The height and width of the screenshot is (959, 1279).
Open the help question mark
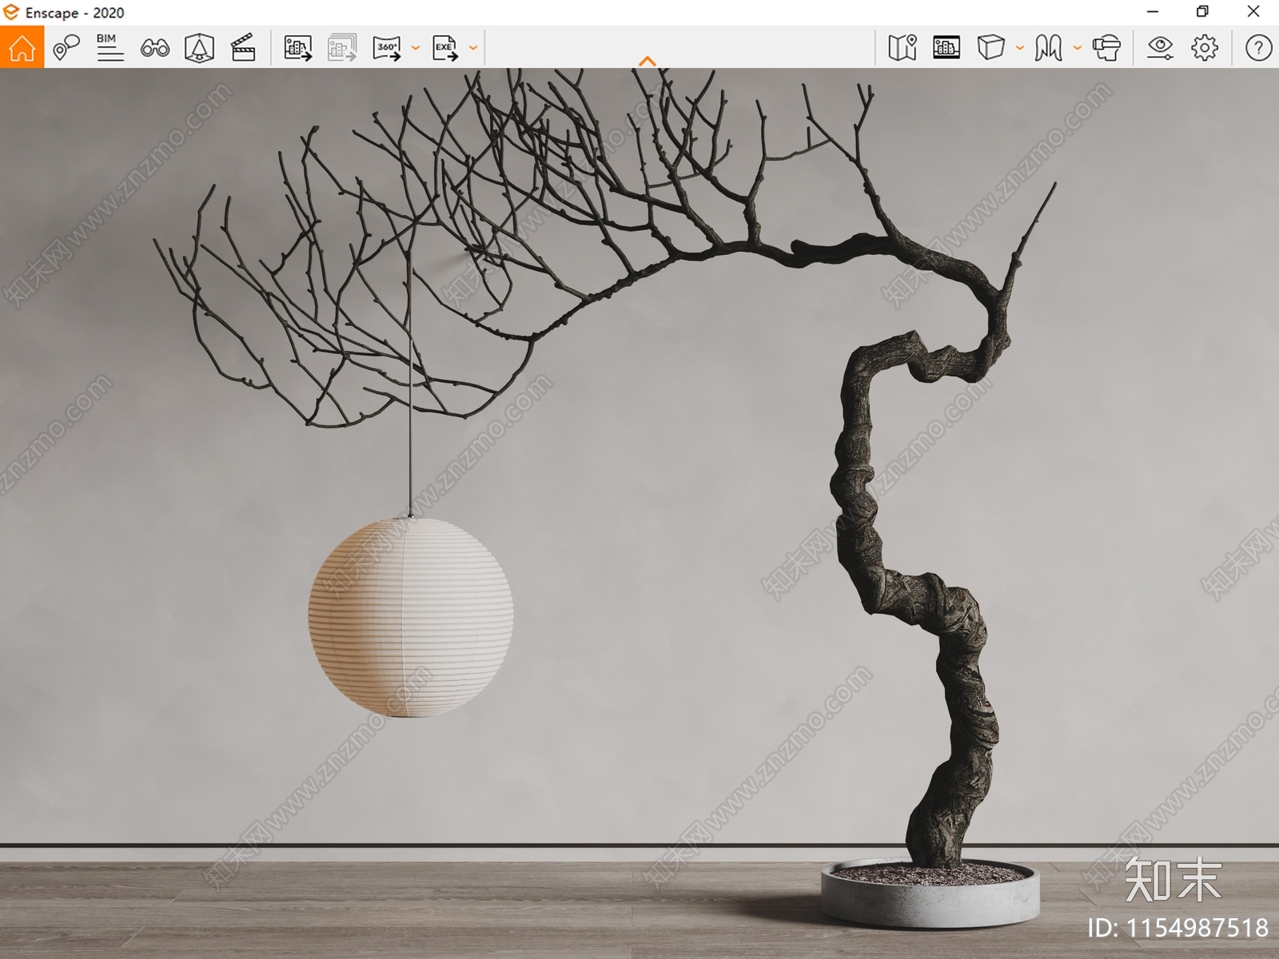point(1258,48)
